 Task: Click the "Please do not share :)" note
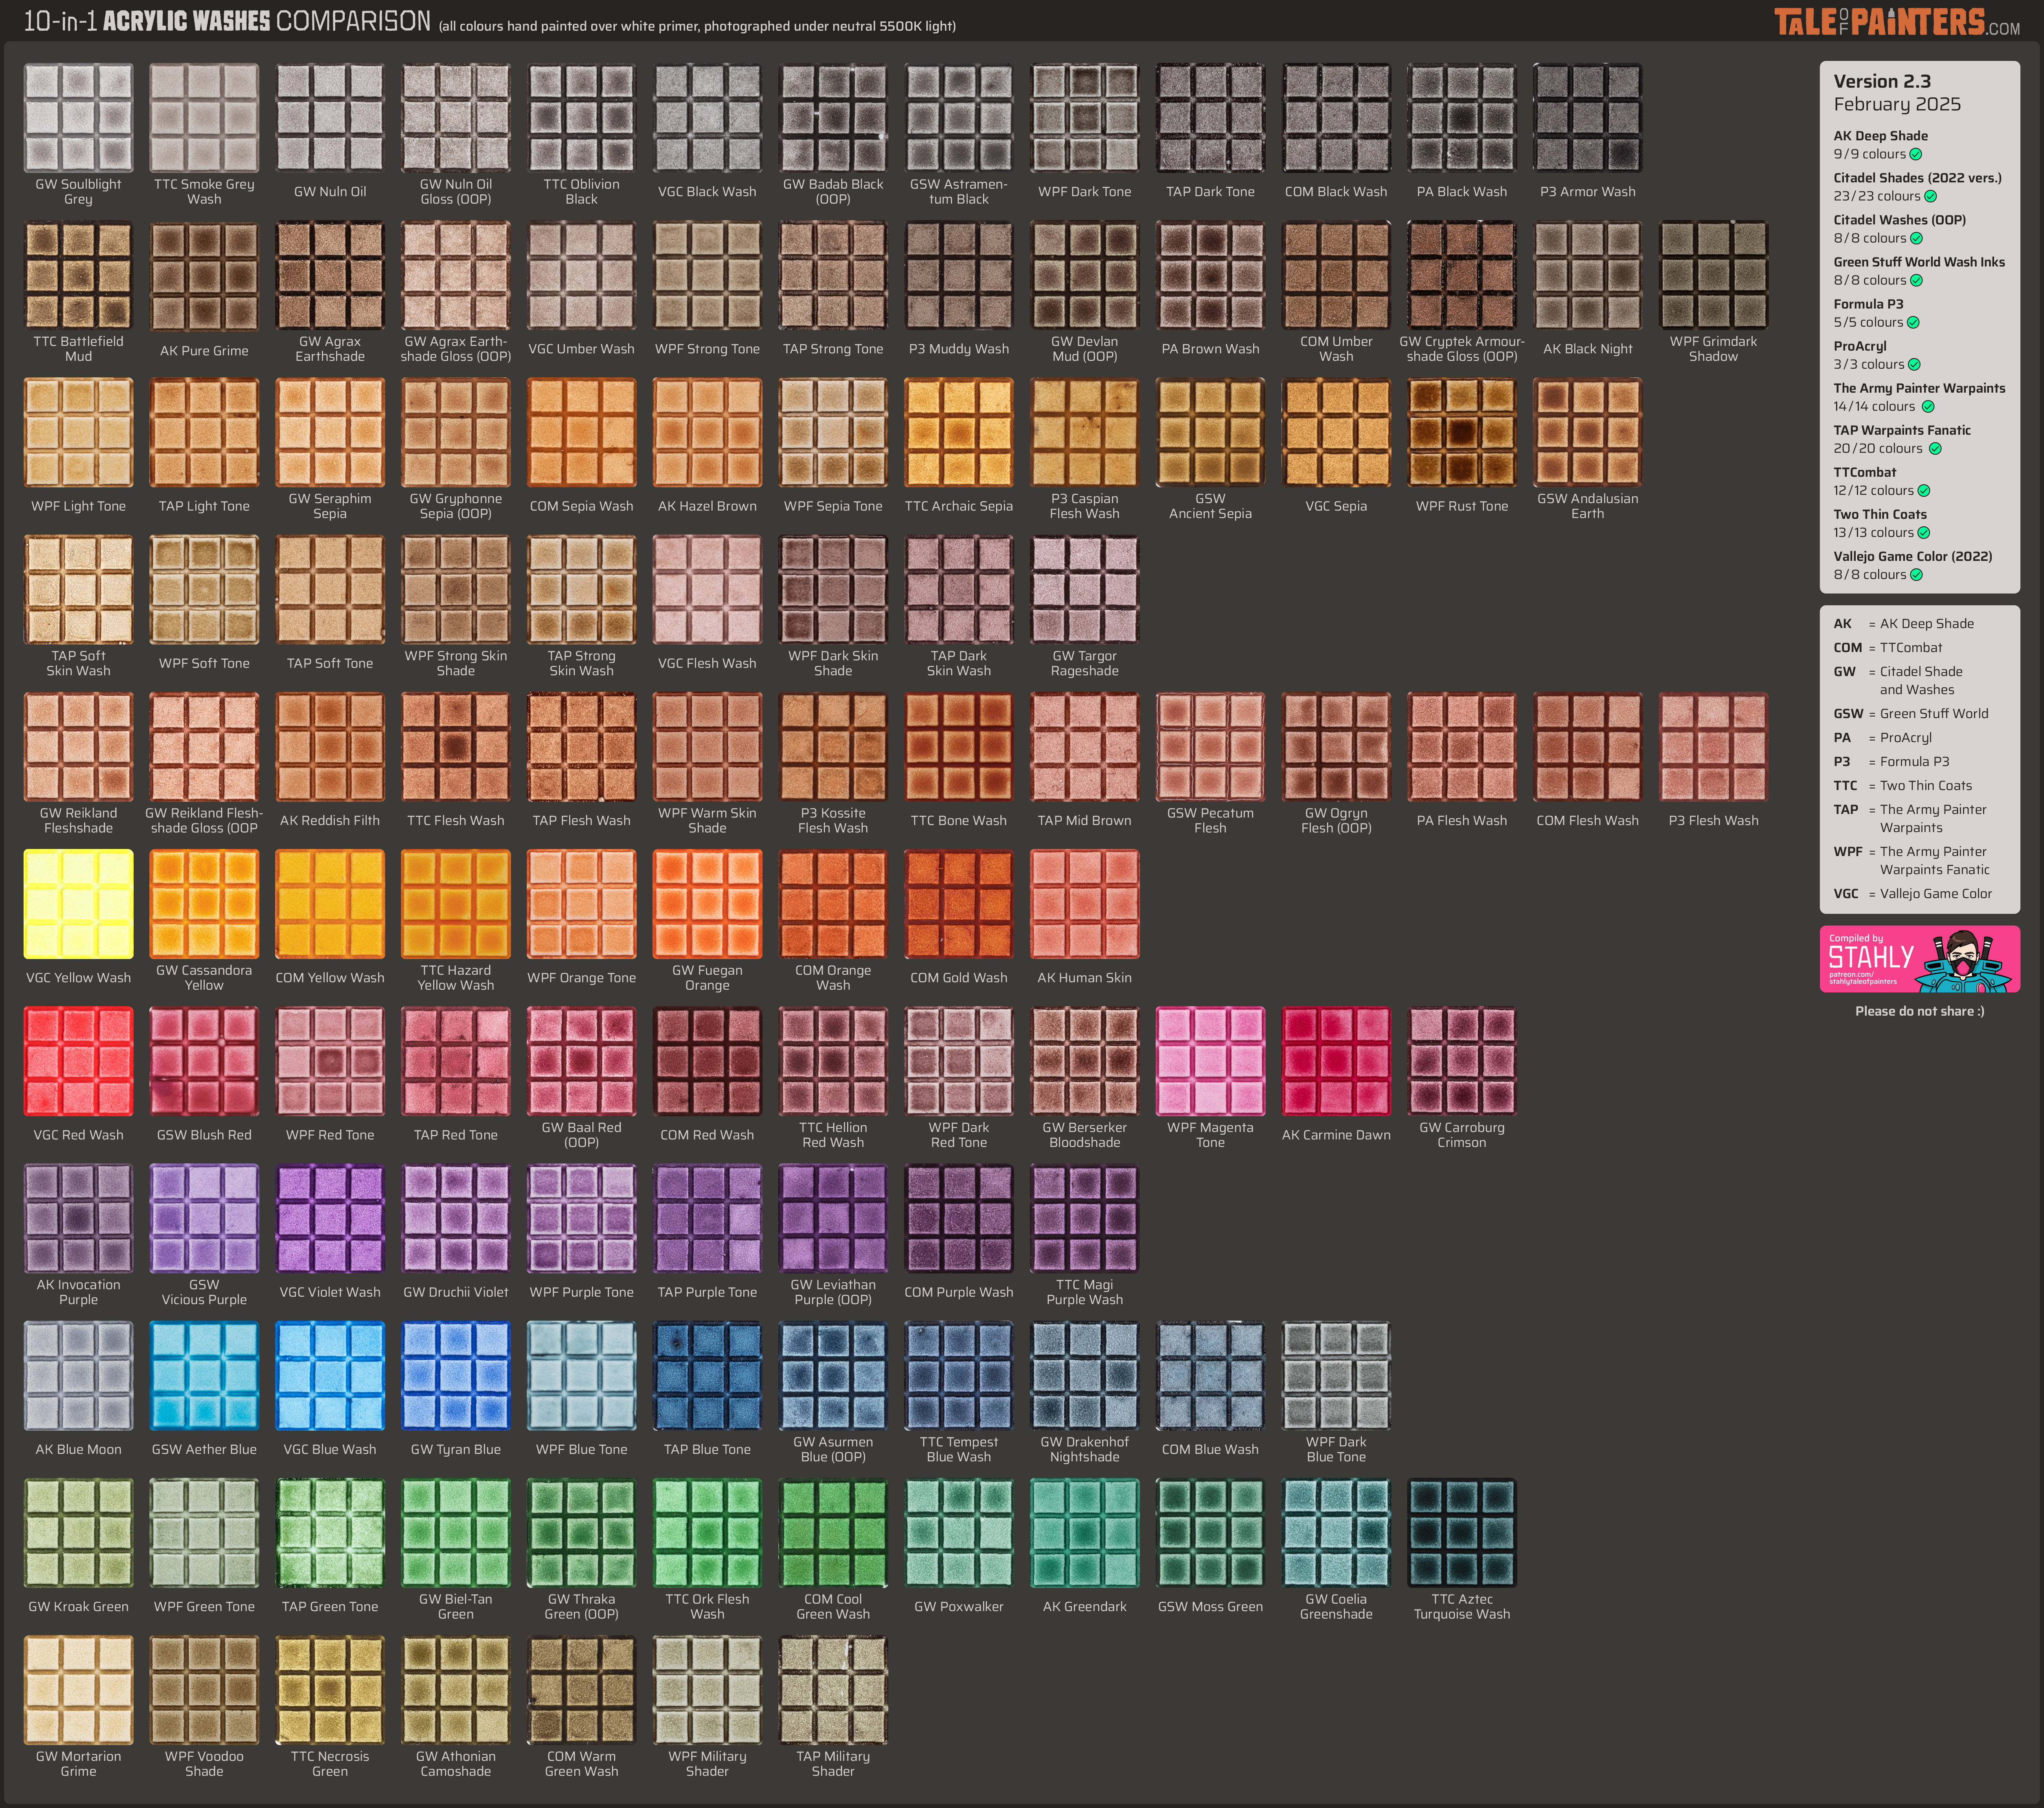1920,1011
